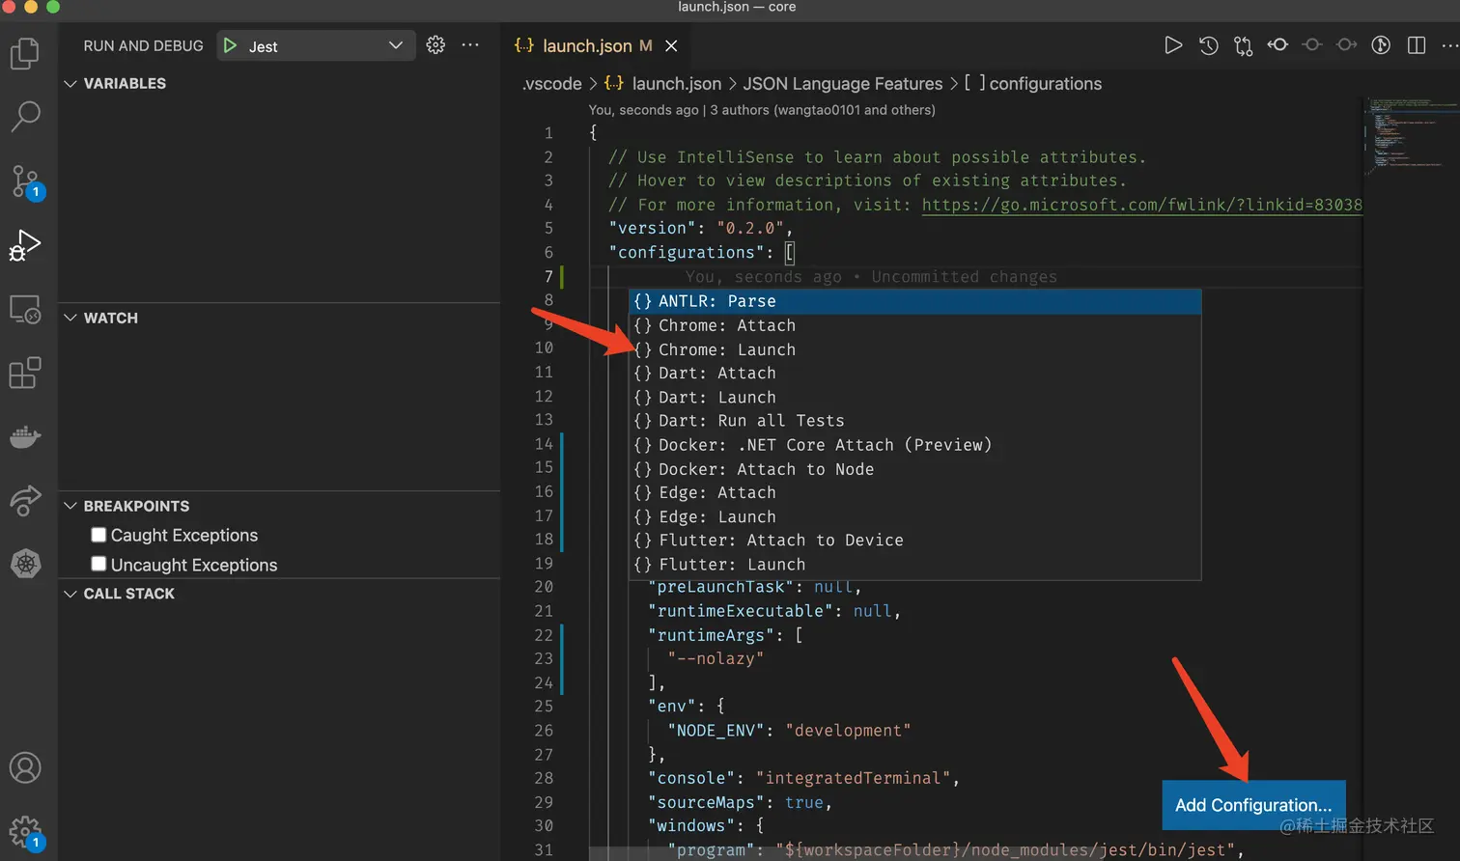The width and height of the screenshot is (1460, 861).
Task: Enable Uncaught Exceptions breakpoint
Action: 98,564
